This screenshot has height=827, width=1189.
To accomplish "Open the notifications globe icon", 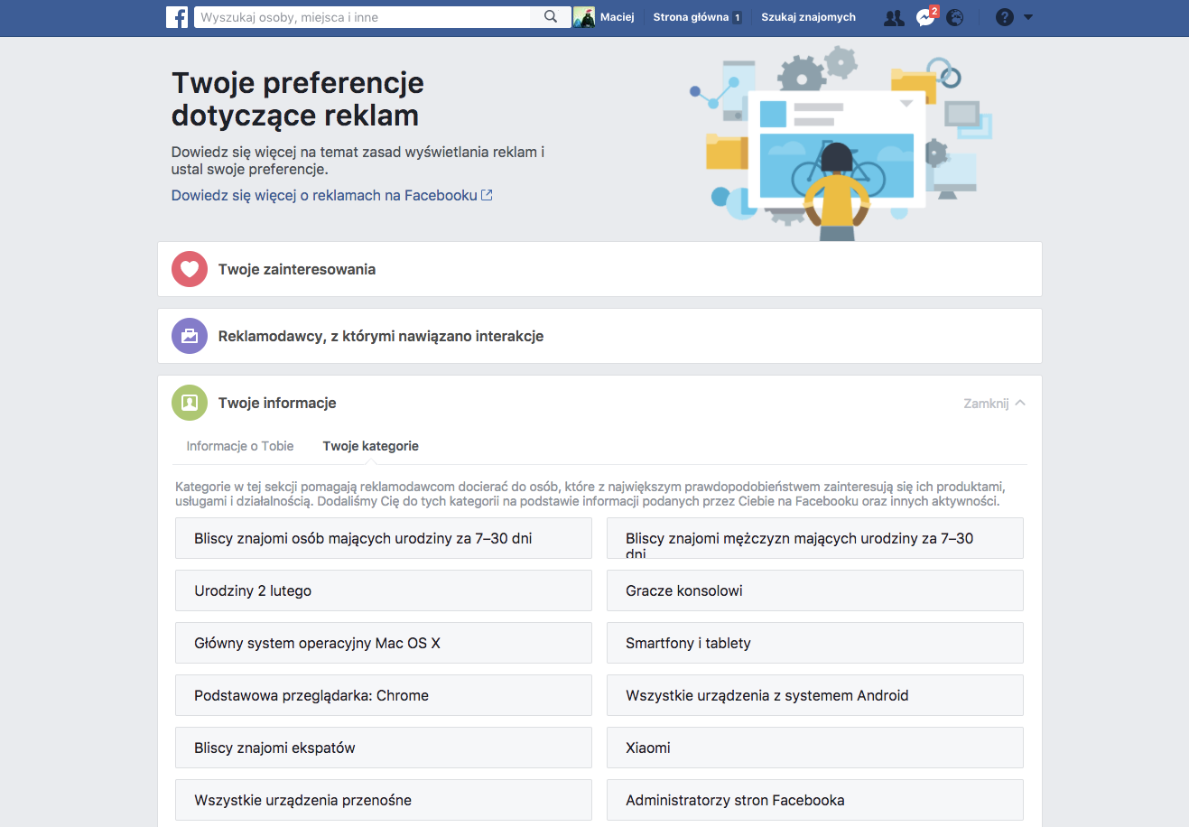I will coord(955,17).
